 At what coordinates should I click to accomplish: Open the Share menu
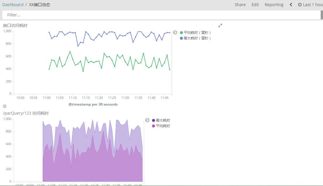click(240, 4)
